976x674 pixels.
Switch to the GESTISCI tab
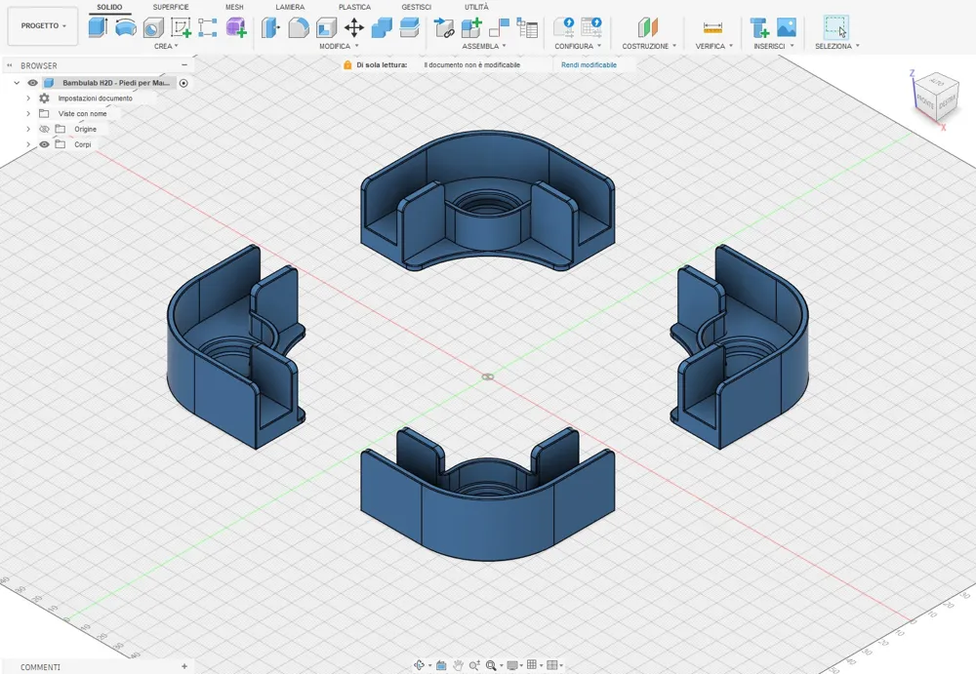[416, 7]
